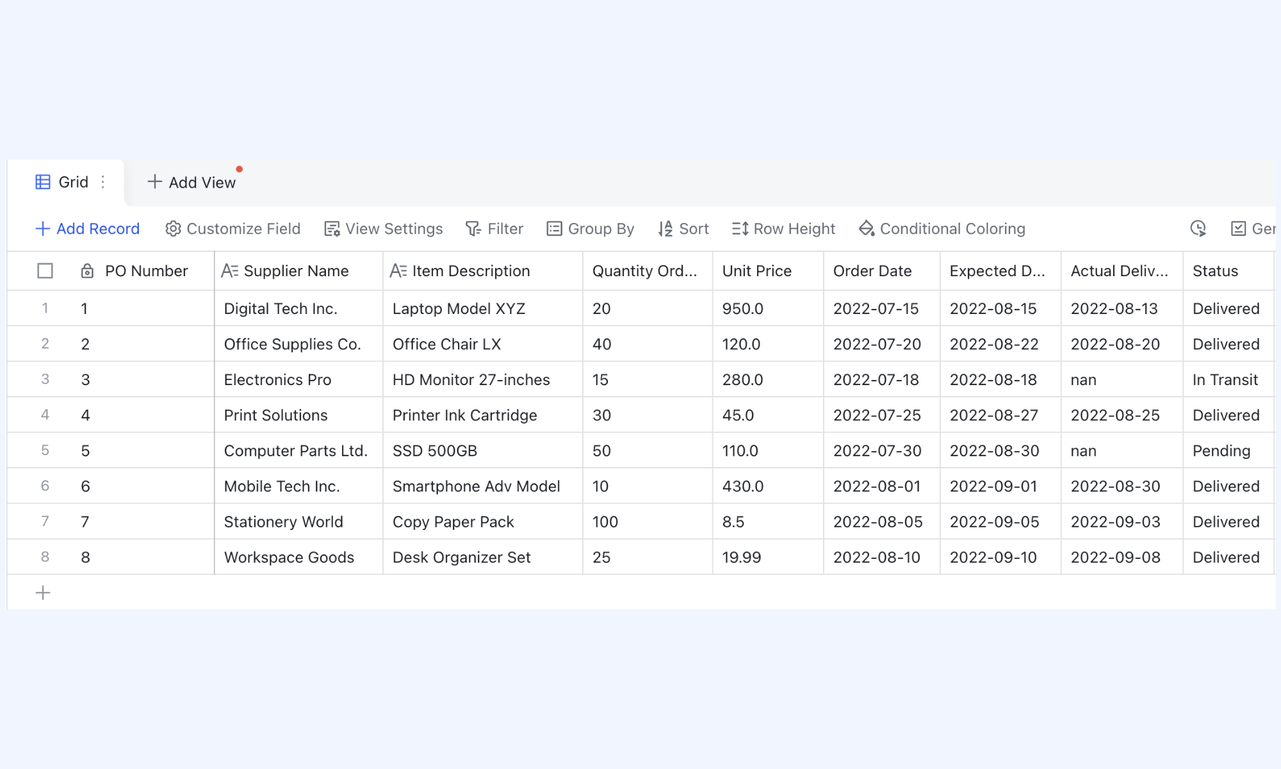Click the 'Digital Tech Inc.' cell
Screen dimensions: 1281x769
[298, 308]
